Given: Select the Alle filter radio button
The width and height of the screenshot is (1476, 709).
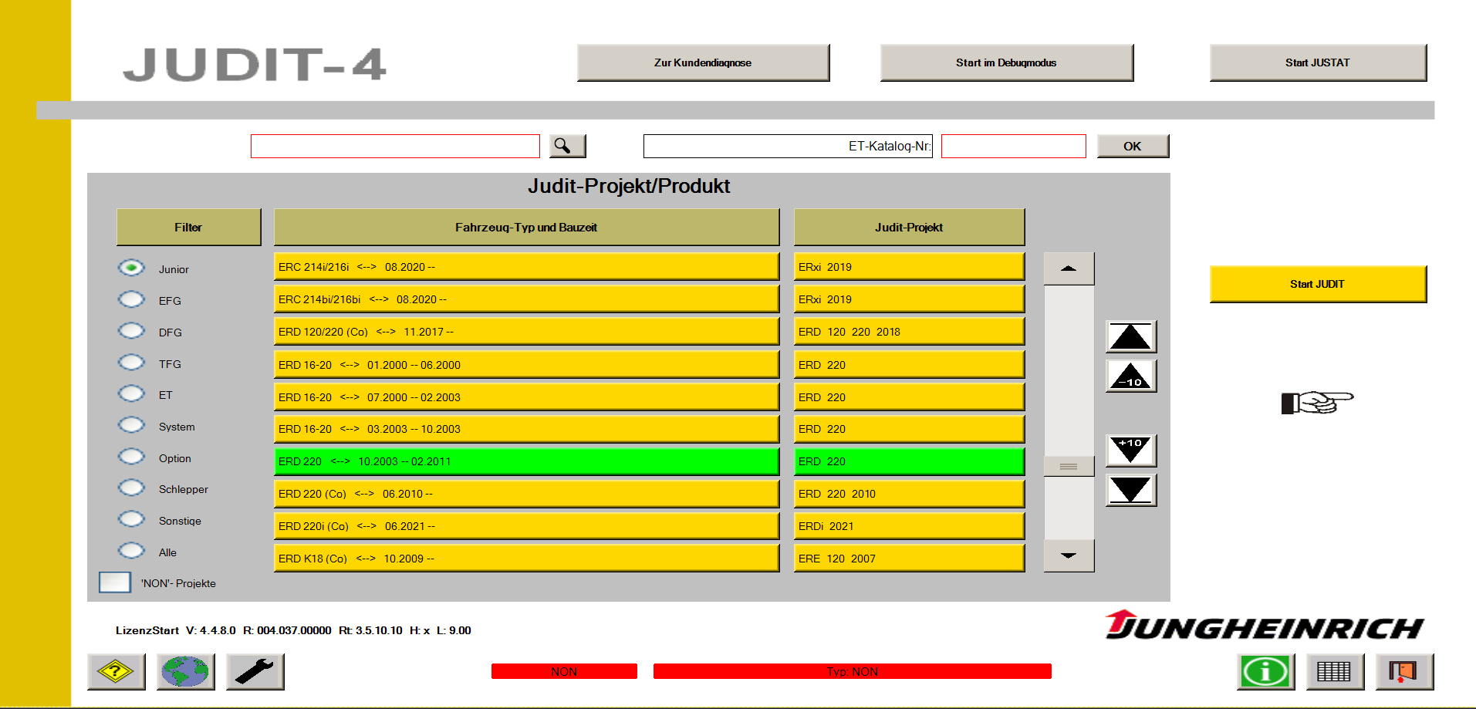Looking at the screenshot, I should click(131, 551).
